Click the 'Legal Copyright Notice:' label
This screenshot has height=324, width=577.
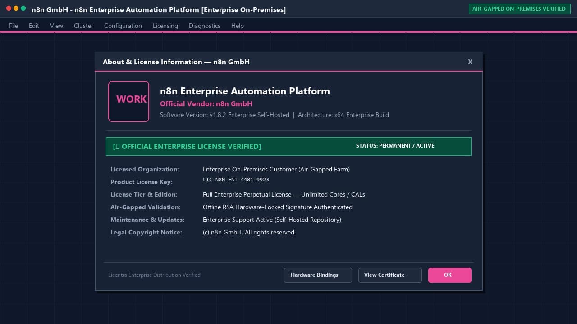pos(146,232)
